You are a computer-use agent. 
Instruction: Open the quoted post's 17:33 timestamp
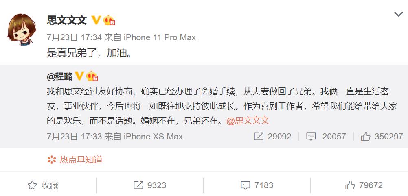pos(74,137)
